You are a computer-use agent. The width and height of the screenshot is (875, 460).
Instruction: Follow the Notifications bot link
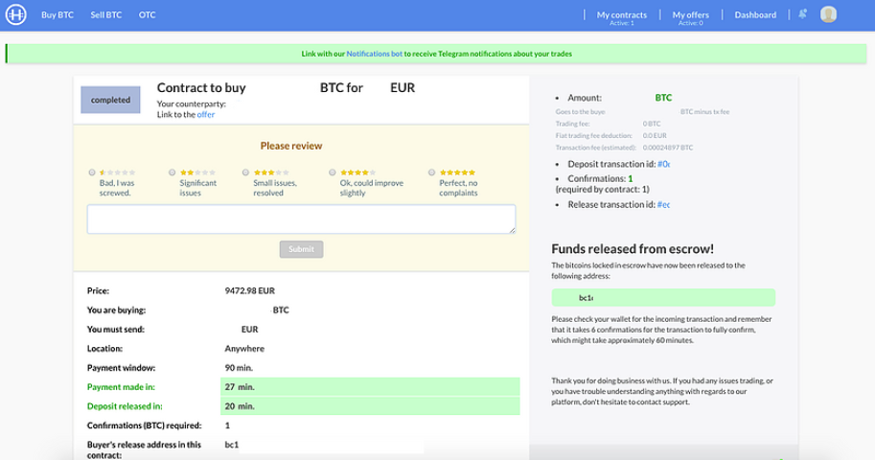tap(375, 54)
